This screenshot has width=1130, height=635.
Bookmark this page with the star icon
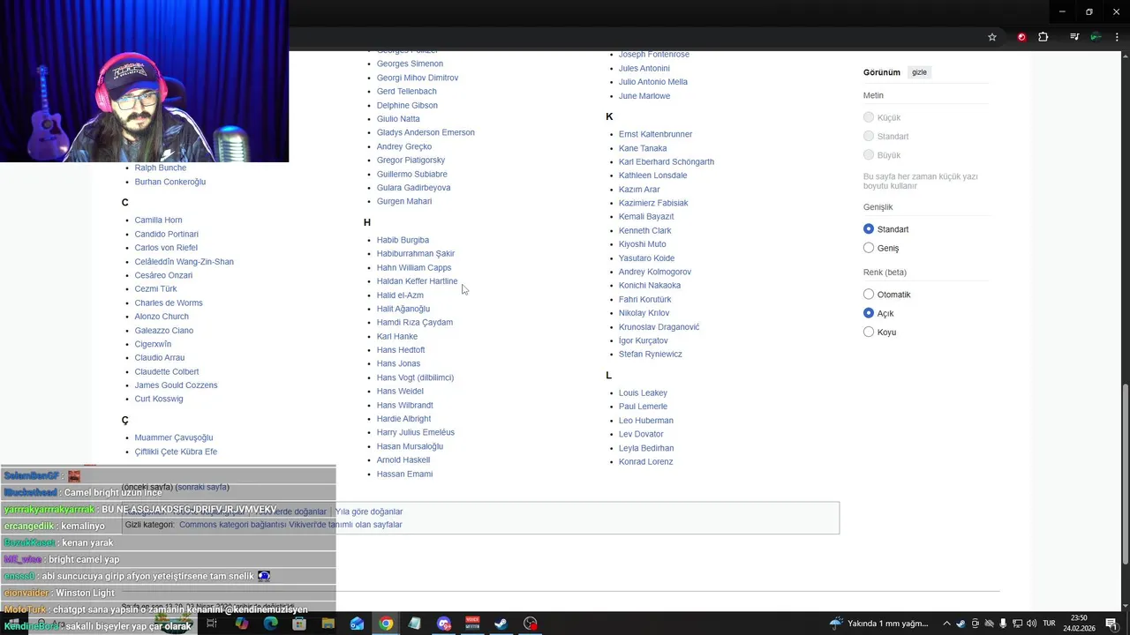(992, 37)
